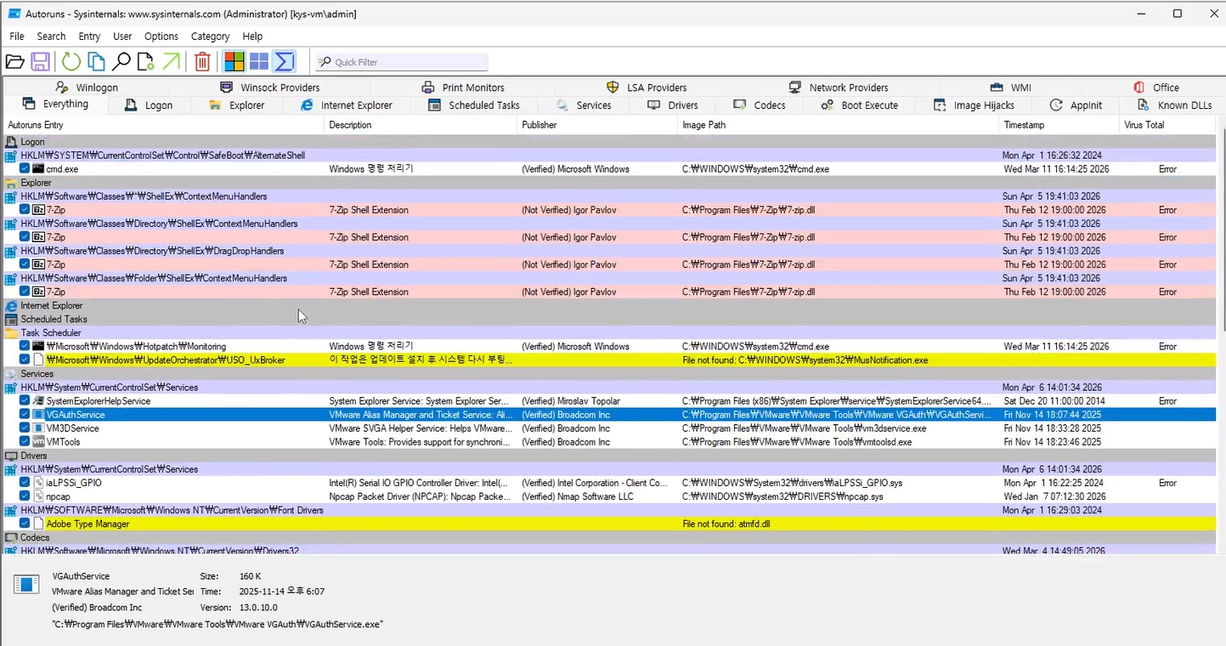Open the Image Hijacks tab

pos(974,105)
